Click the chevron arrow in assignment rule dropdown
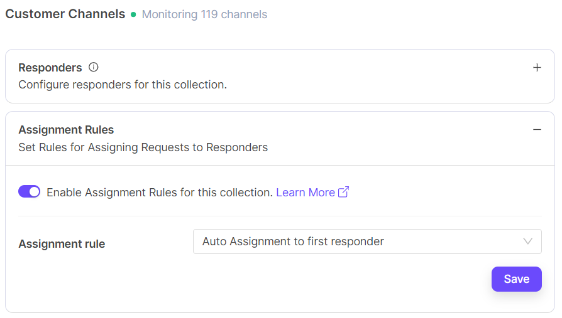 tap(528, 241)
